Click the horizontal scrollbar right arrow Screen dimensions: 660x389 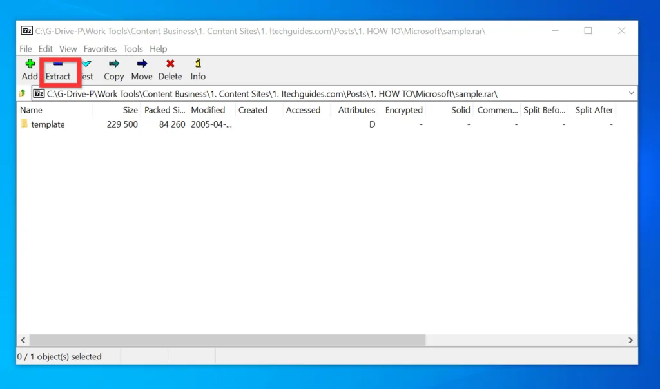(632, 340)
